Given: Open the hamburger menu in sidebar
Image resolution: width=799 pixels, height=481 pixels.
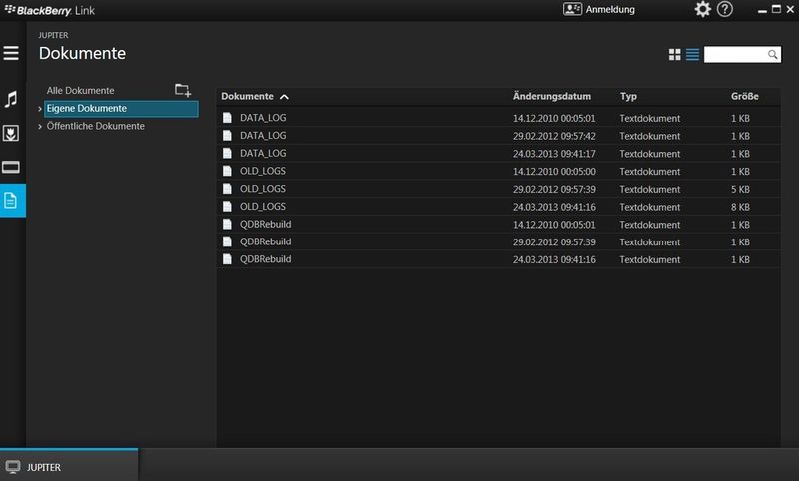Looking at the screenshot, I should (11, 53).
